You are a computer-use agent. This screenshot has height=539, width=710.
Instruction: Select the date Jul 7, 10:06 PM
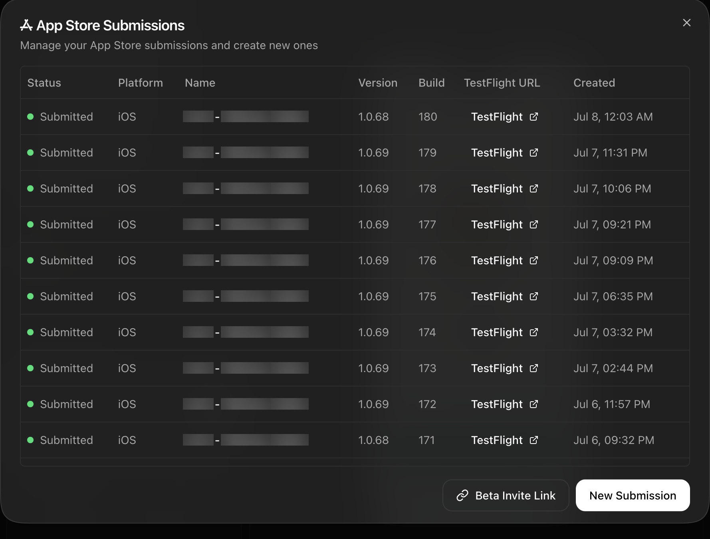pos(612,188)
